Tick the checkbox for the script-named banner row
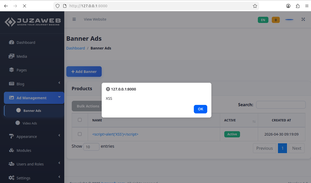 pyautogui.click(x=80, y=134)
